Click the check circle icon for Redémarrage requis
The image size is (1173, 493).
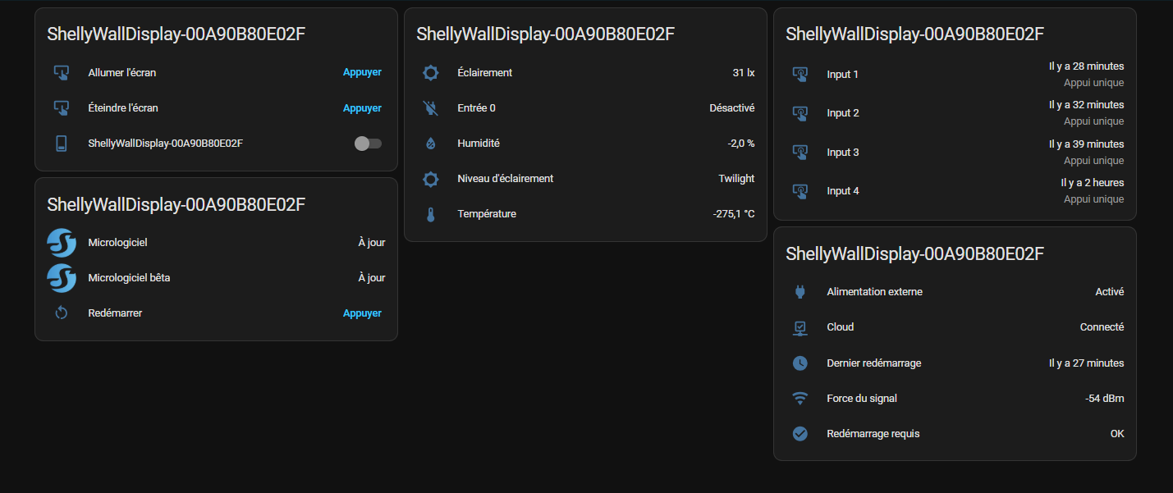[800, 433]
